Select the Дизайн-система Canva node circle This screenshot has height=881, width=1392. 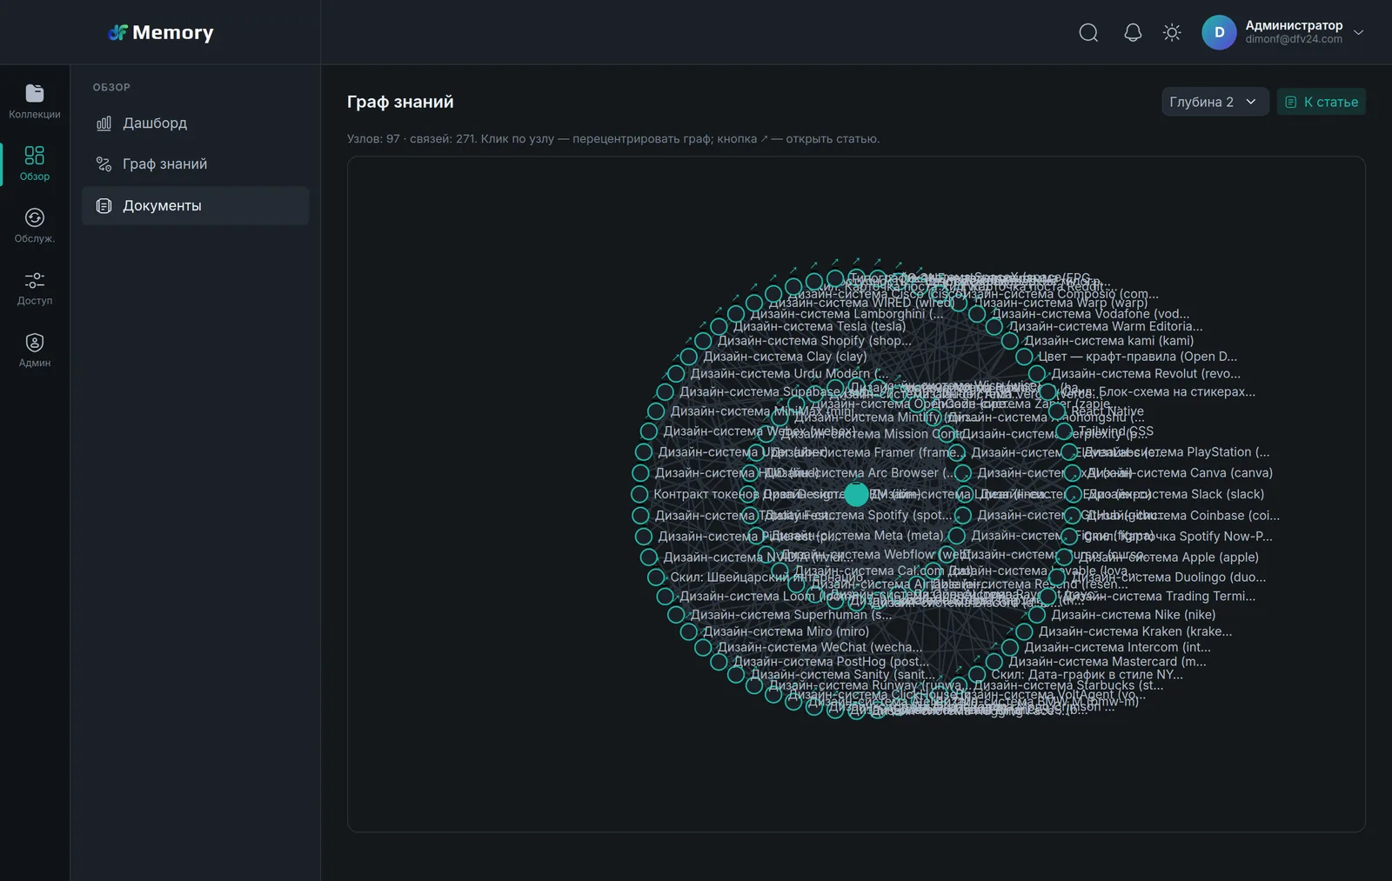point(1074,473)
